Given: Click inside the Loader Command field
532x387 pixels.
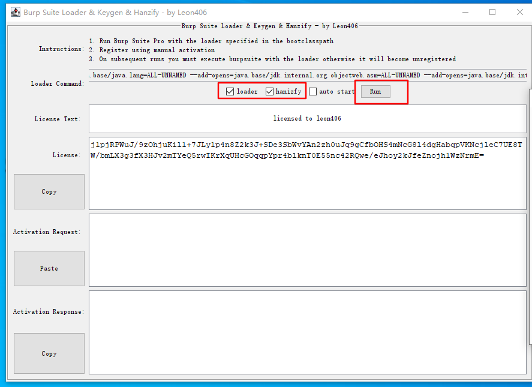Looking at the screenshot, I should 308,76.
